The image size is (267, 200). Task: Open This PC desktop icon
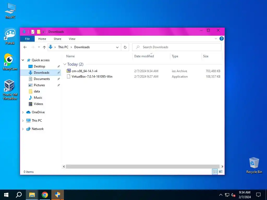point(10,10)
